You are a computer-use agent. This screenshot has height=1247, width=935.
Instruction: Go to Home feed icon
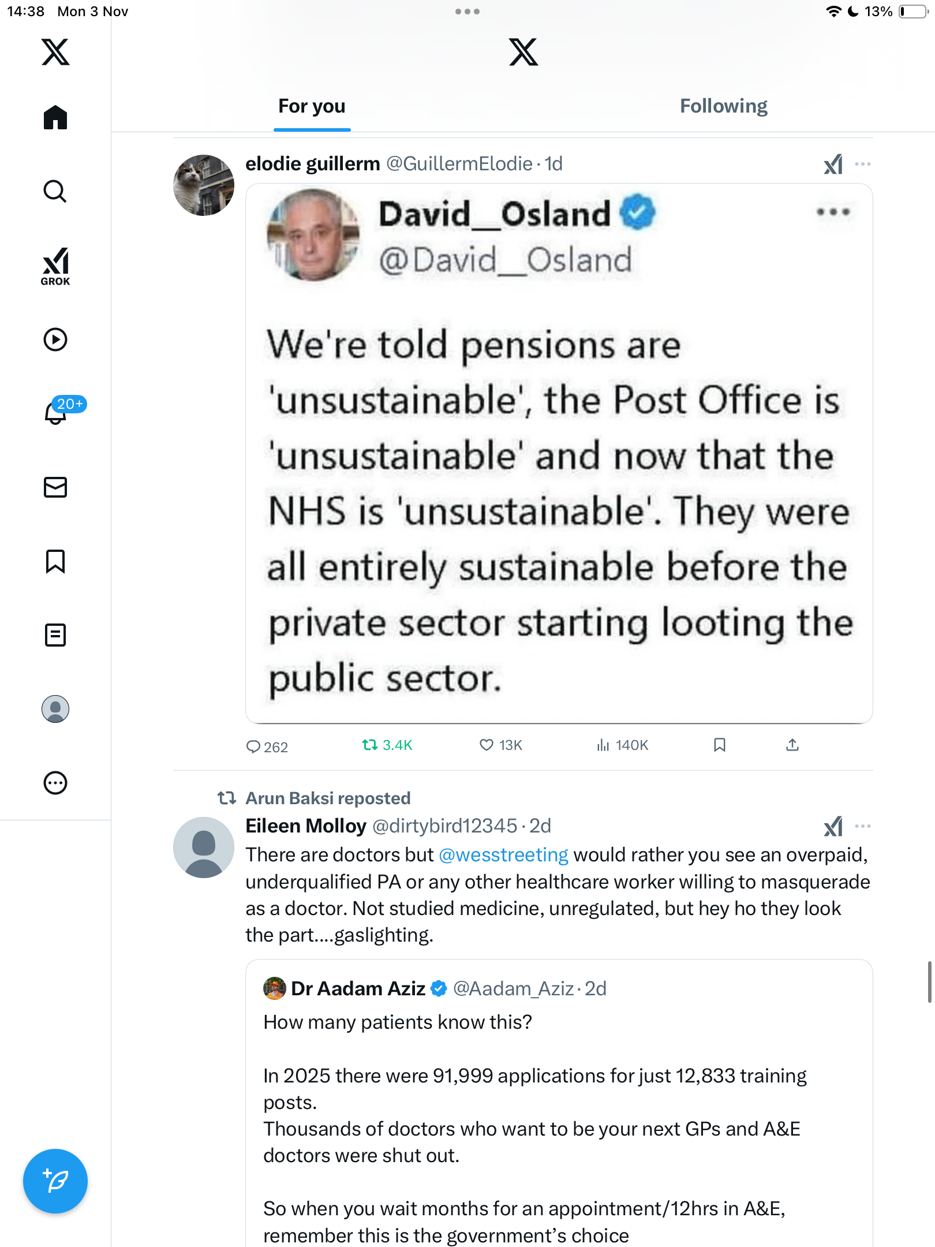(55, 118)
